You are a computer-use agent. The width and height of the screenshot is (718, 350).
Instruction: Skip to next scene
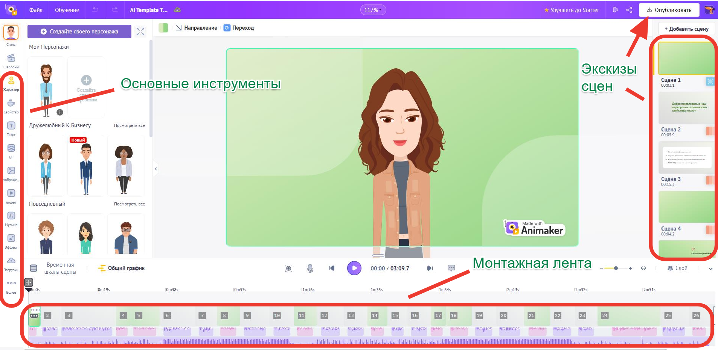(x=430, y=268)
